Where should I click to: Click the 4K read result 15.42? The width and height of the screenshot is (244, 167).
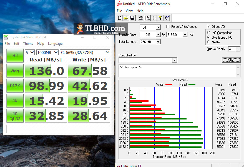[46, 101]
